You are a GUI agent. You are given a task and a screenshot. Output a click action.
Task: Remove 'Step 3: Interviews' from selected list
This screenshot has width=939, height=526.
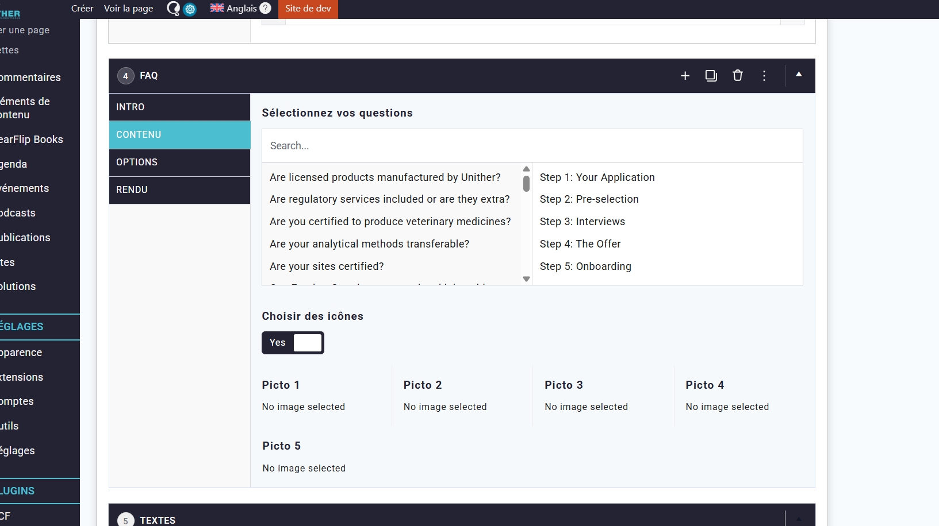pos(582,222)
